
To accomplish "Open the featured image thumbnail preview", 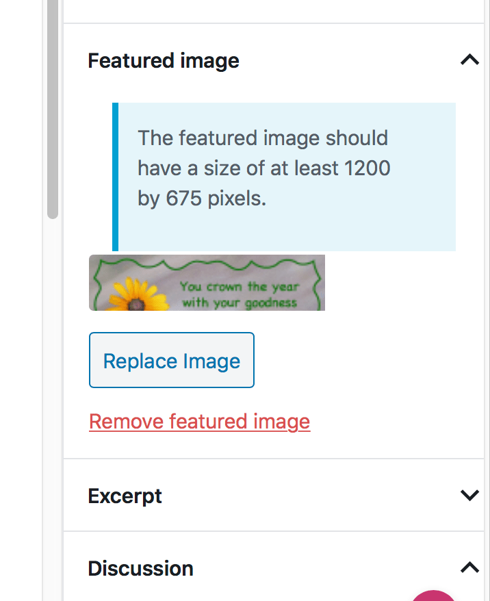I will pyautogui.click(x=207, y=283).
